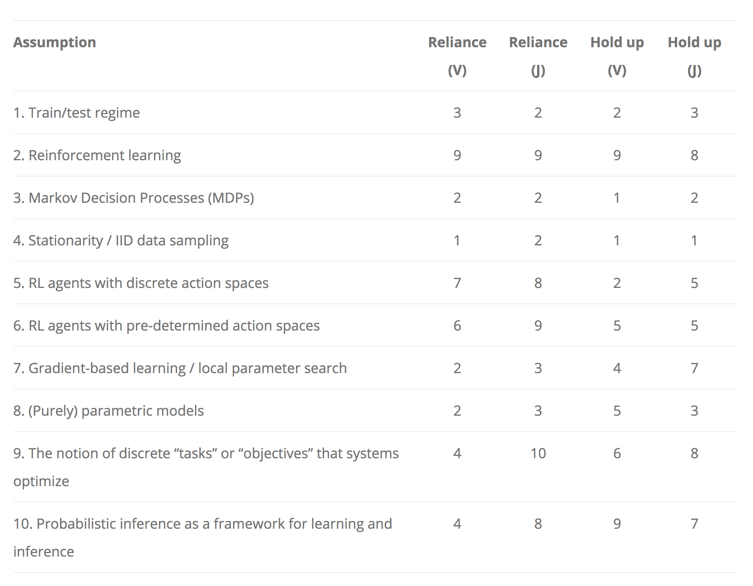The height and width of the screenshot is (586, 753).
Task: Click the Reliance (J) column header
Action: 538,56
